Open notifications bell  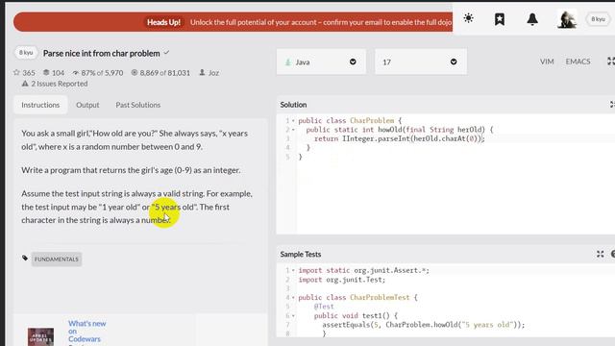pyautogui.click(x=532, y=19)
